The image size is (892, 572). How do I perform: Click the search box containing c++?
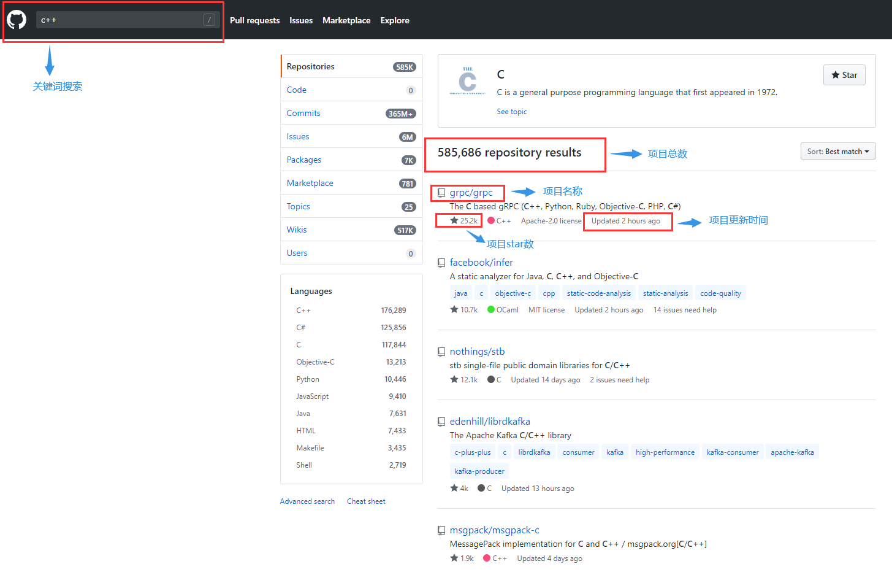click(x=127, y=20)
